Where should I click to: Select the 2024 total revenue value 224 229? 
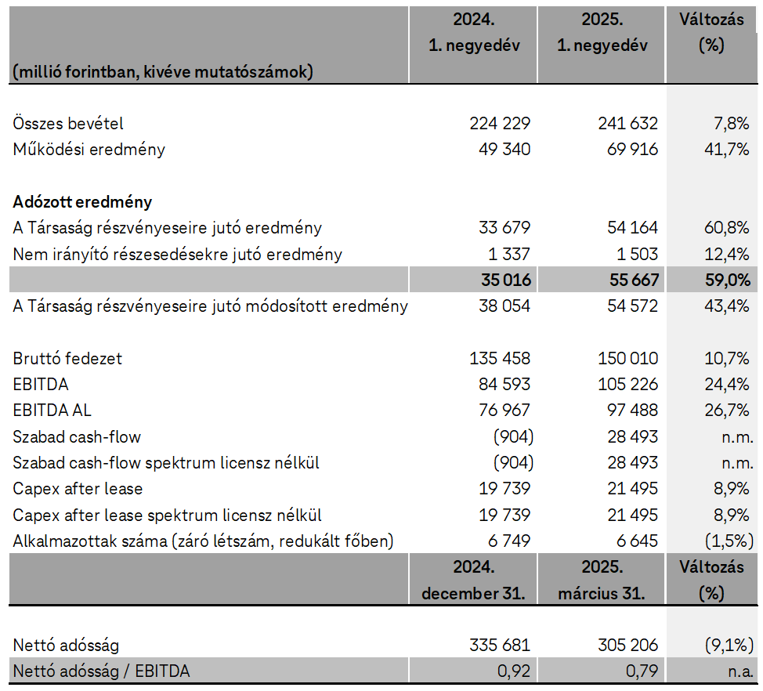(500, 124)
